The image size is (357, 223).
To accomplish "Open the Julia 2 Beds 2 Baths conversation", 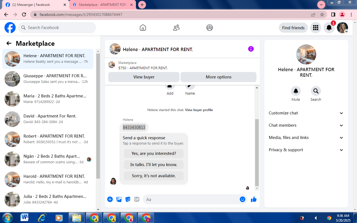I will (48, 200).
